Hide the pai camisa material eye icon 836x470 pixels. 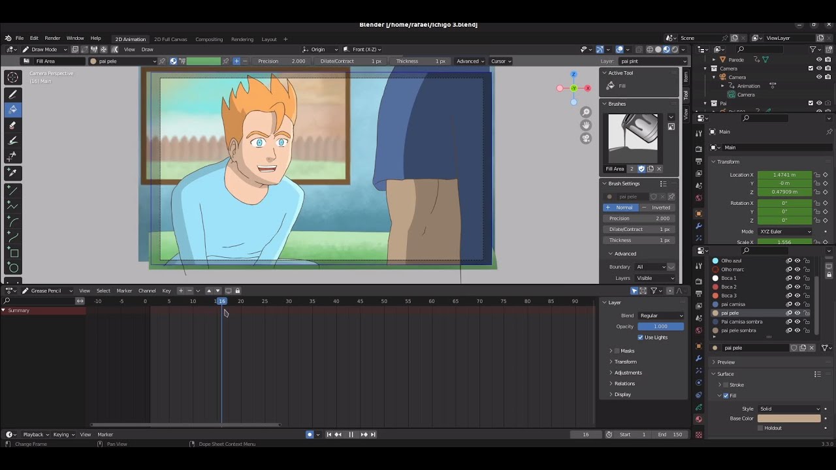[x=797, y=304]
